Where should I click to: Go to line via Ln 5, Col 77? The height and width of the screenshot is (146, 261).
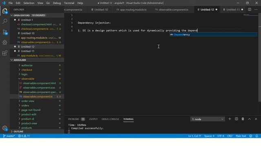pyautogui.click(x=195, y=136)
